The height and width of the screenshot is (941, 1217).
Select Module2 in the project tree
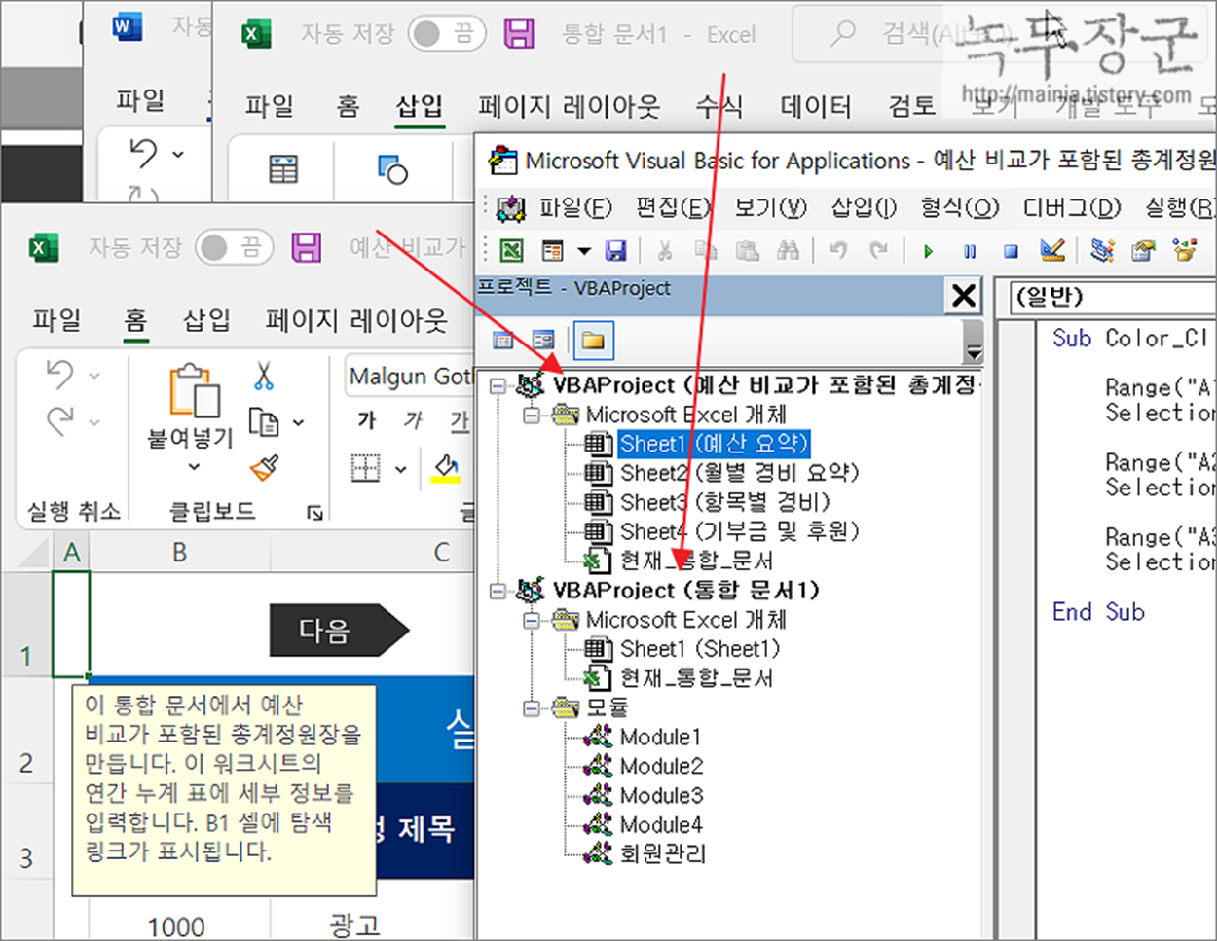661,766
